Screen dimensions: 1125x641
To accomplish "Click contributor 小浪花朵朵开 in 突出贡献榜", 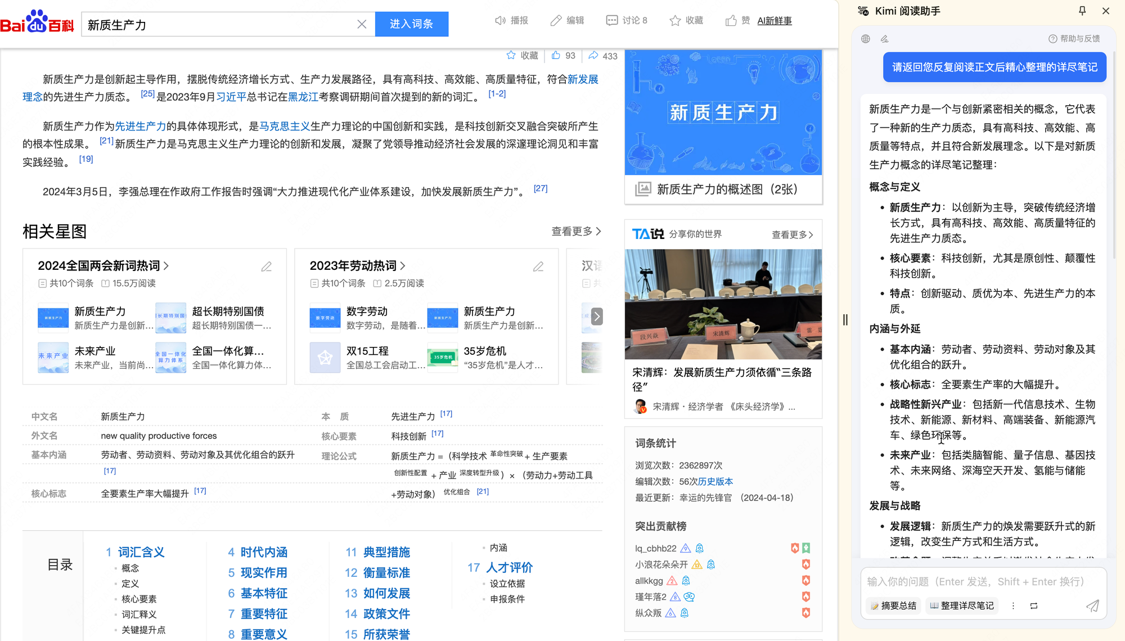I will (x=661, y=565).
